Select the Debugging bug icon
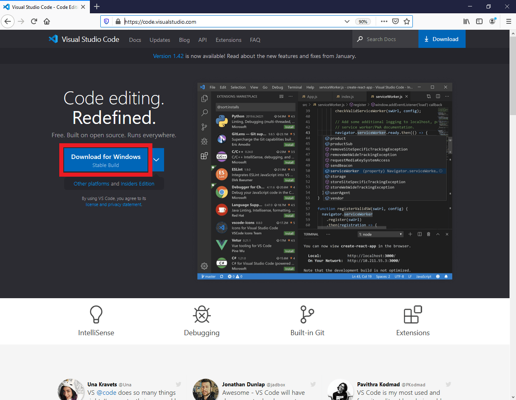The image size is (516, 400). 202,315
